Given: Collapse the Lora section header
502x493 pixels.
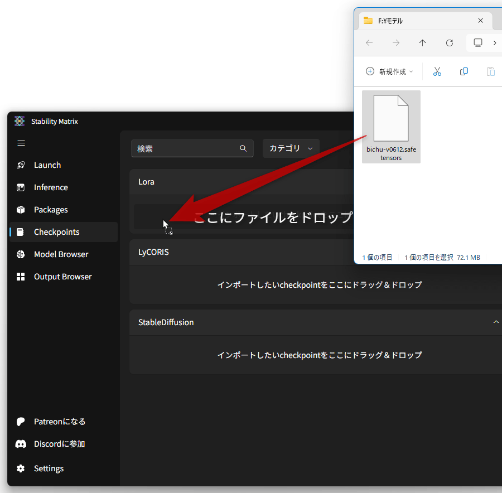Looking at the screenshot, I should pos(242,182).
